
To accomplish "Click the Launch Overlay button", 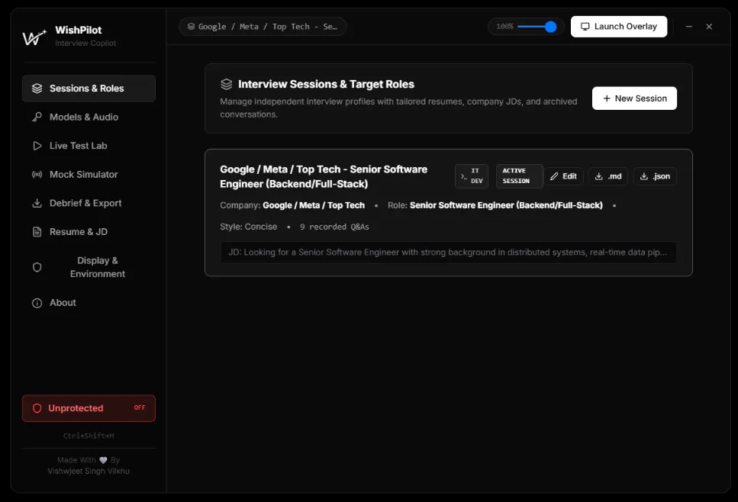I will [618, 27].
